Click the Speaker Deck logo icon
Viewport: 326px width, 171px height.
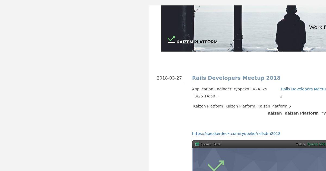click(x=197, y=144)
